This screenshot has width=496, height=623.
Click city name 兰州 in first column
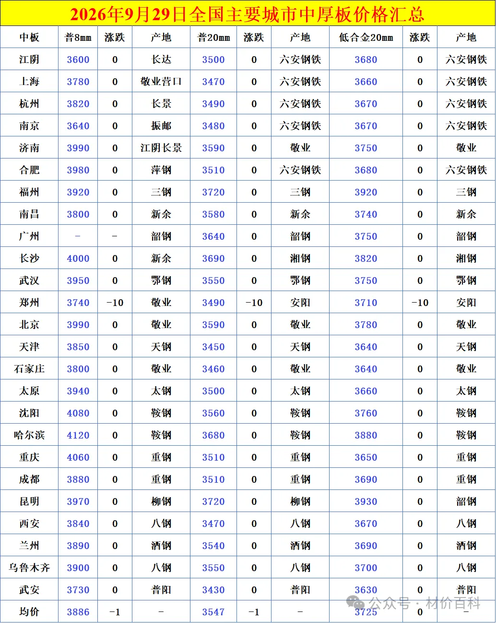[29, 546]
